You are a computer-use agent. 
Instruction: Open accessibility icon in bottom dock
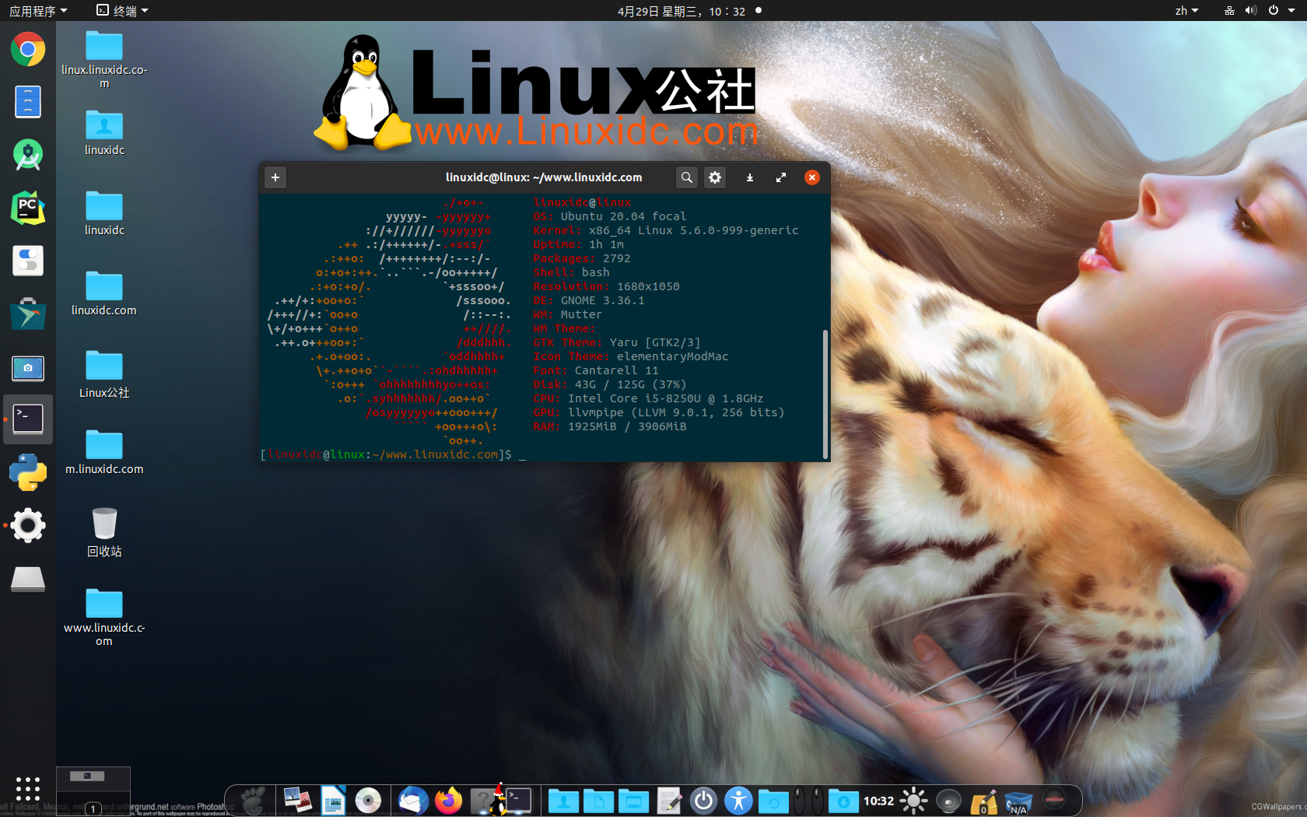[x=738, y=801]
